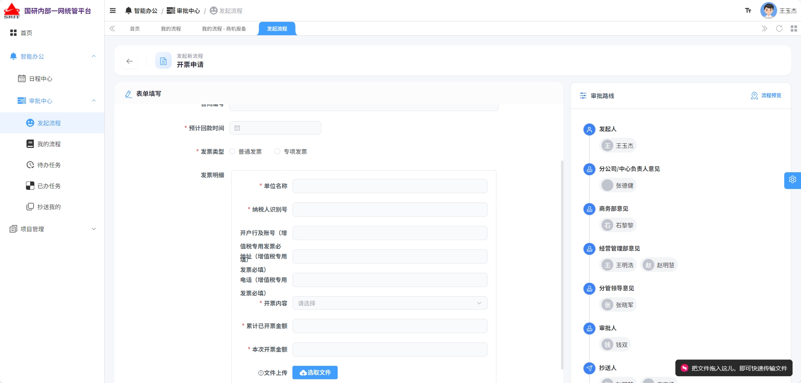Viewport: 801px width, 383px height.
Task: Click the 单位名称 input field
Action: (390, 186)
